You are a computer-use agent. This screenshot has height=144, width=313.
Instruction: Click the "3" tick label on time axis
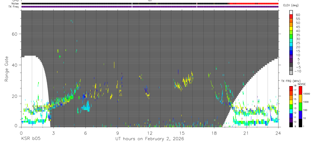tap(53, 133)
